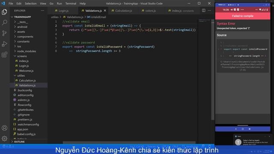Open the Go menu
The width and height of the screenshot is (274, 154).
point(51,3)
